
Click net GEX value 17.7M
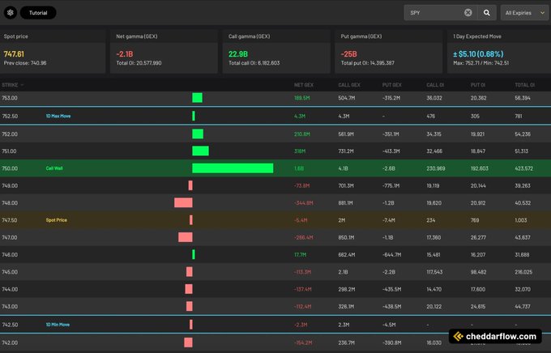(x=300, y=255)
